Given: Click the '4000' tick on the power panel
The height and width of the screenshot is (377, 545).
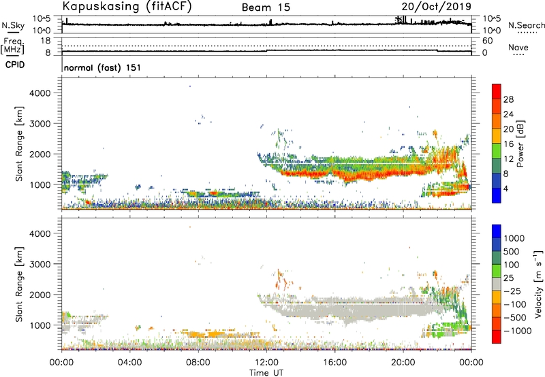Looking at the screenshot, I should point(40,93).
